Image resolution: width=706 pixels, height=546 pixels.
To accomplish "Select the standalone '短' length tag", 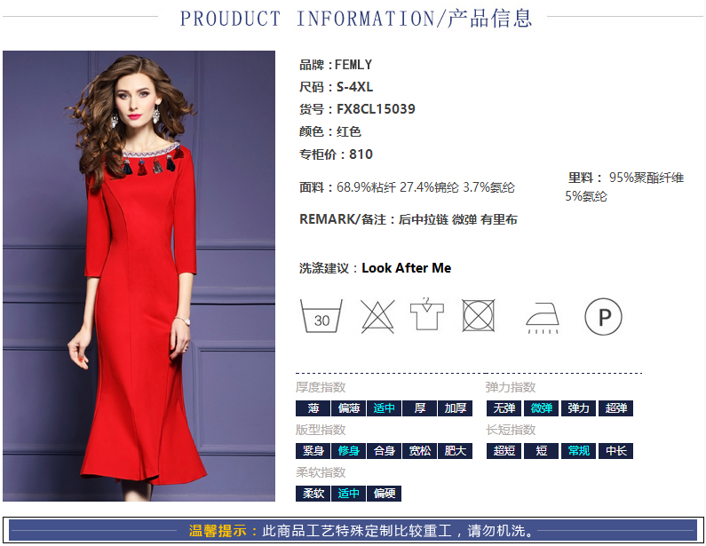I will point(541,451).
